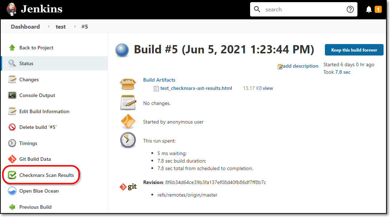390x217 pixels.
Task: Click the Jenkins butler logo icon
Action: 11,9
